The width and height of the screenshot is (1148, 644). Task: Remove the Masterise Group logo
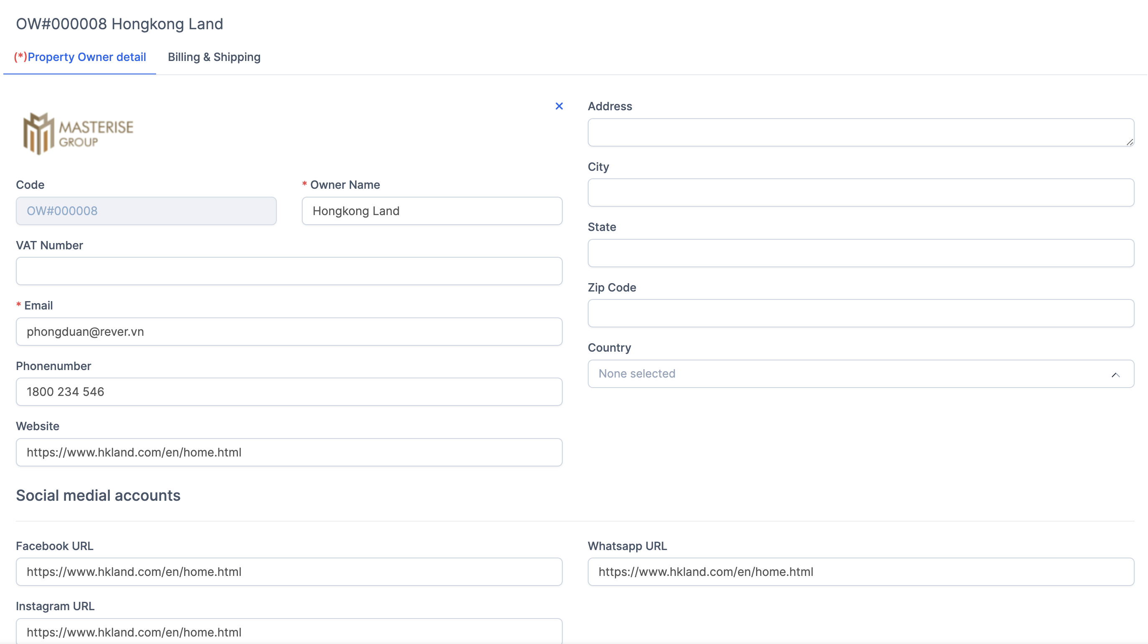coord(559,106)
